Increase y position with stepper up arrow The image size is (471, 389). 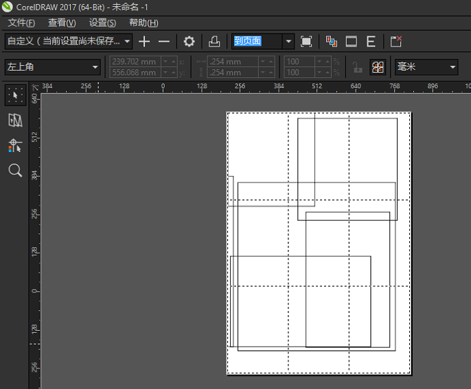(173, 73)
